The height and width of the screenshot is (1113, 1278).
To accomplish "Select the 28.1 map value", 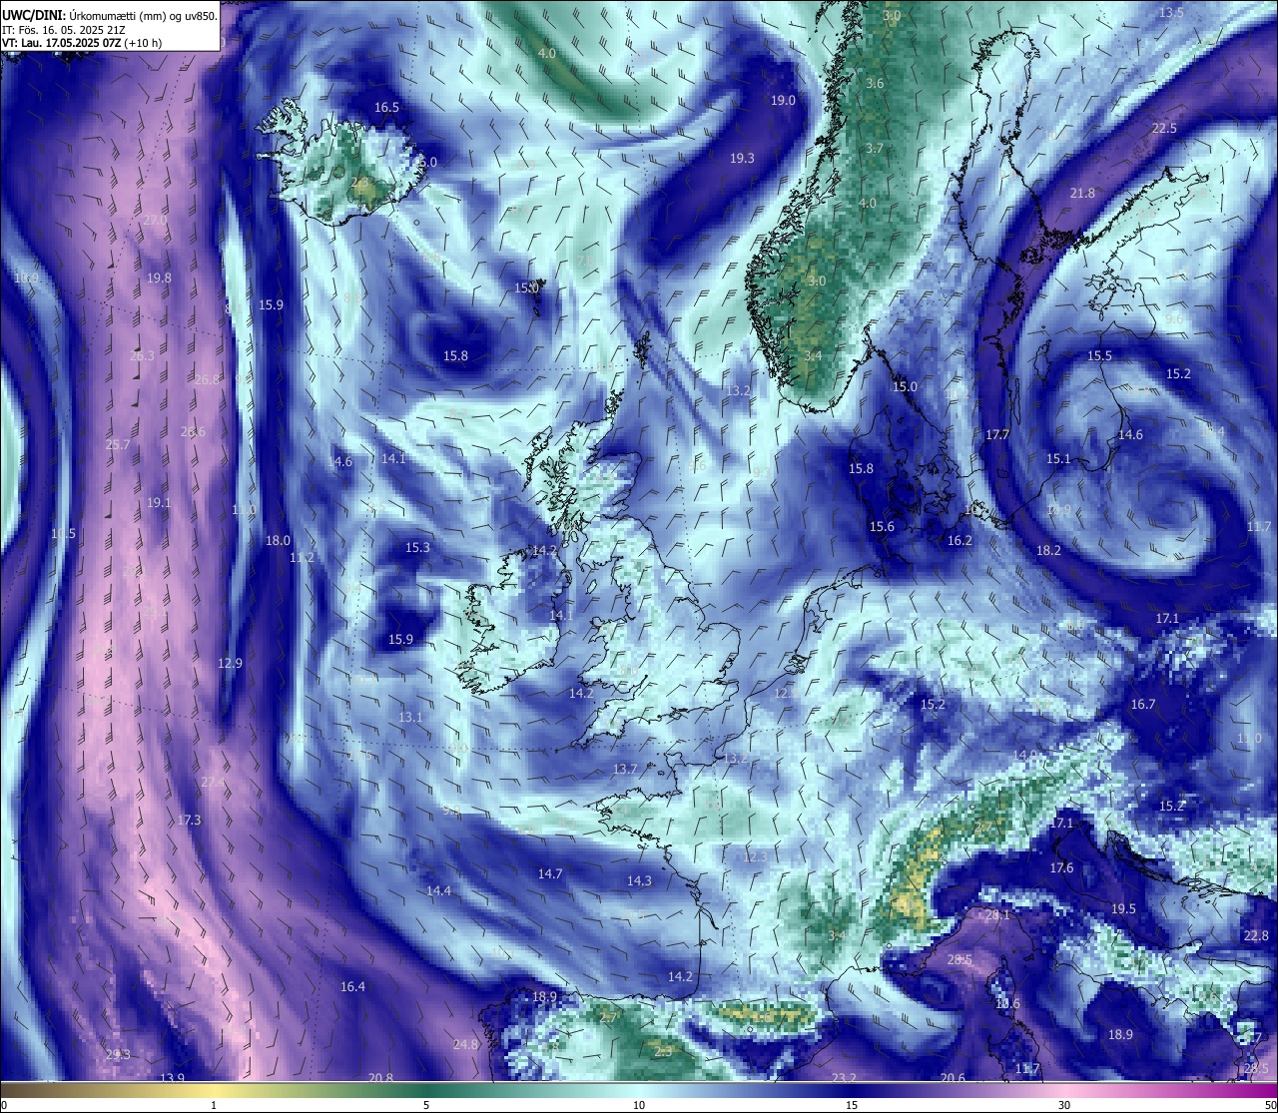I will 997,914.
